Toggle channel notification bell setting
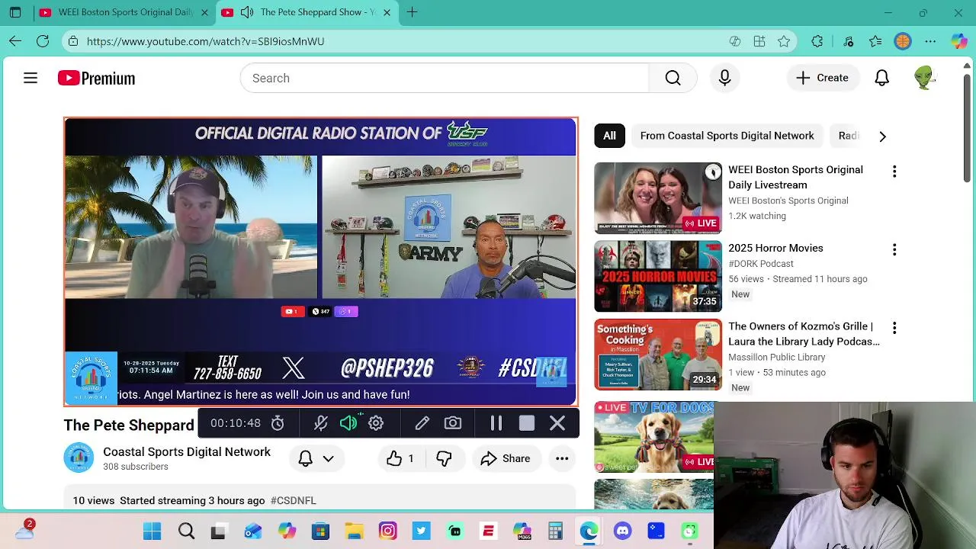976x549 pixels. [306, 458]
